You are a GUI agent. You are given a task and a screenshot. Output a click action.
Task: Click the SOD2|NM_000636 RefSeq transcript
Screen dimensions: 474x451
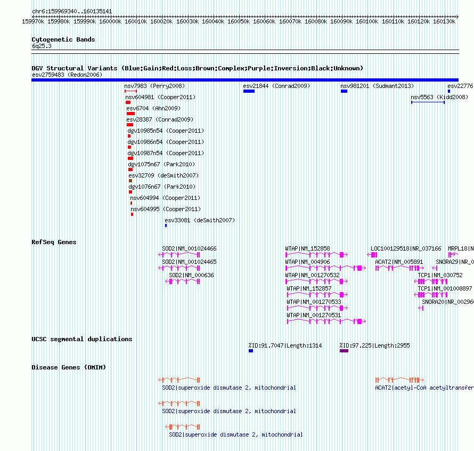pos(183,281)
